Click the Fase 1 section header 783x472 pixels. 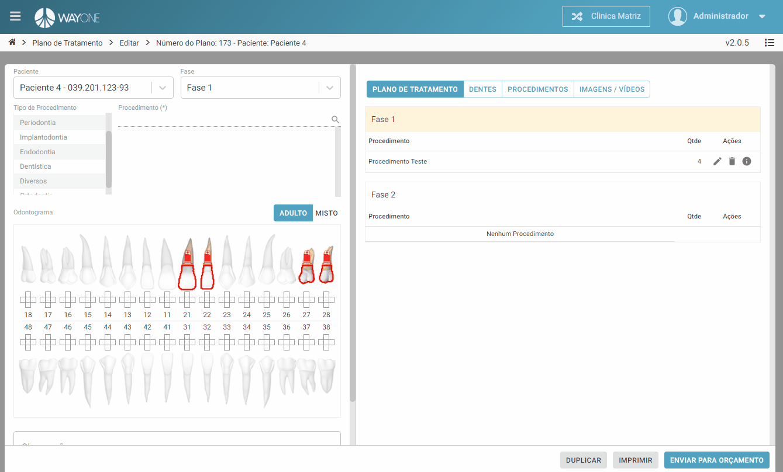coord(563,119)
